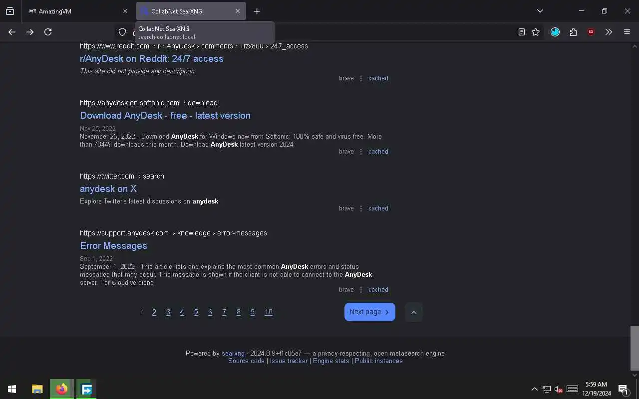
Task: Click the Firefox taskbar icon
Action: click(62, 389)
